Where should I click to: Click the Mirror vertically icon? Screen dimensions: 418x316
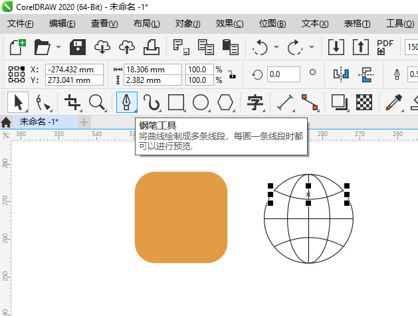[x=366, y=74]
